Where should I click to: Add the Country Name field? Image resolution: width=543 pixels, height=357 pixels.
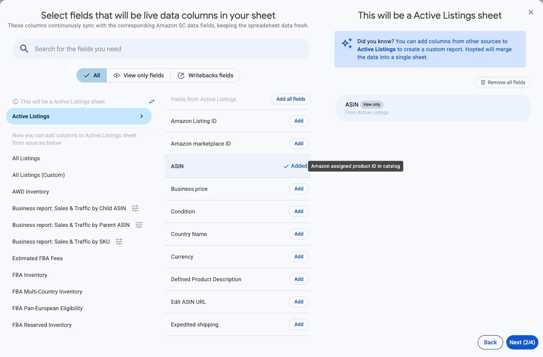click(299, 234)
